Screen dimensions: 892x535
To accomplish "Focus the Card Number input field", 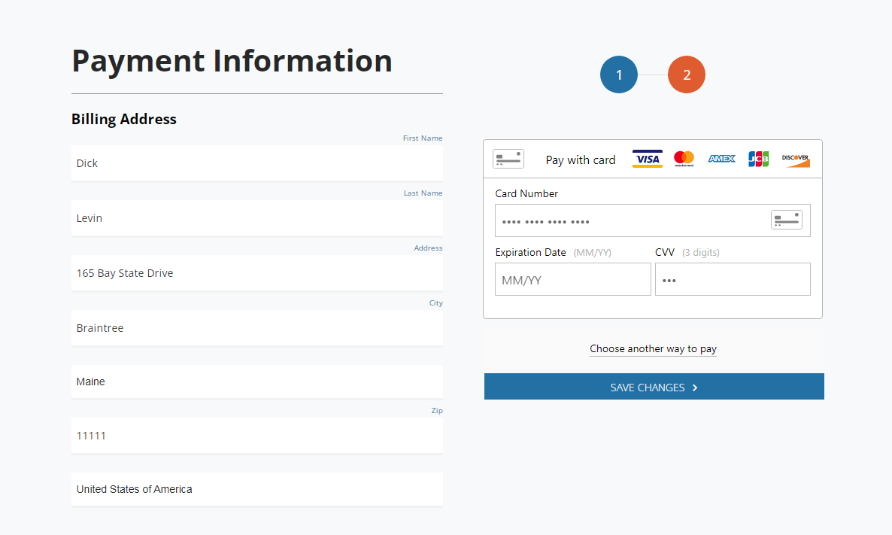I will (632, 221).
